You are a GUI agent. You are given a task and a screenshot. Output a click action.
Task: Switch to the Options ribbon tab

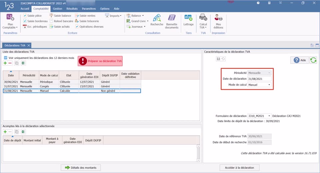point(105,9)
